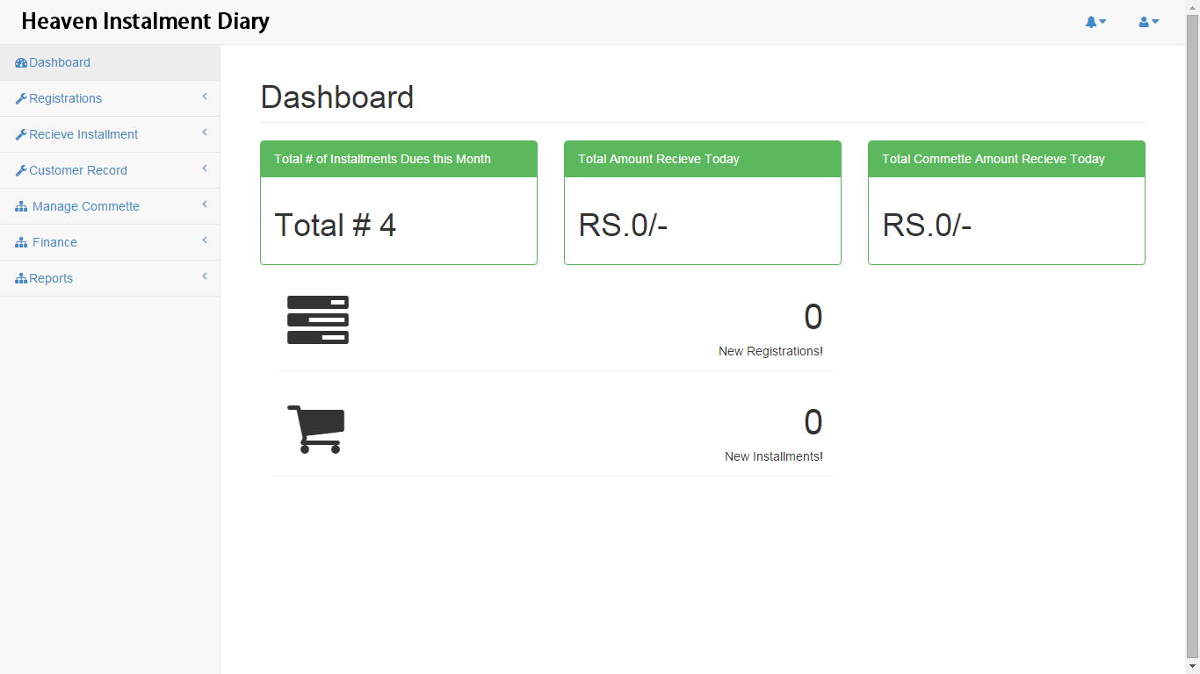Open the notifications bell dropdown
Screen dimensions: 1200x674
[1095, 22]
